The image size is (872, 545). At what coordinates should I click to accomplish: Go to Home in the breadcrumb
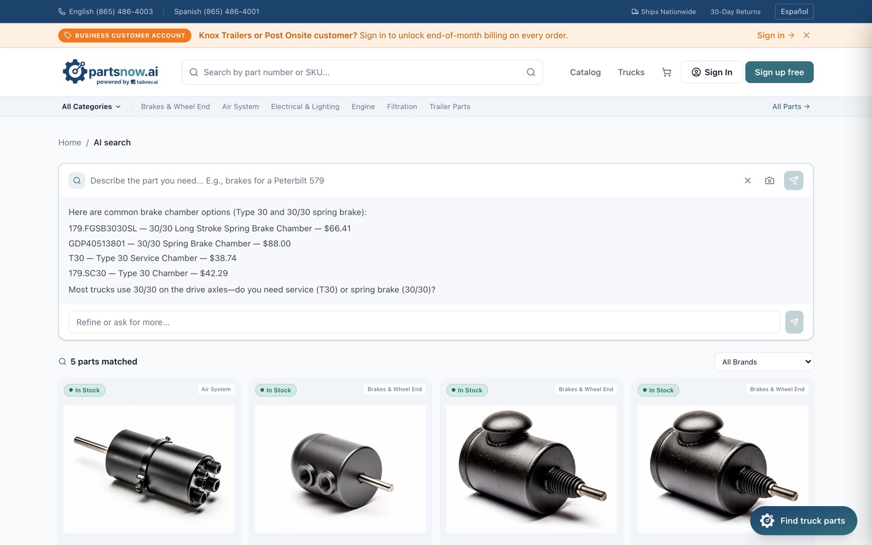(70, 143)
